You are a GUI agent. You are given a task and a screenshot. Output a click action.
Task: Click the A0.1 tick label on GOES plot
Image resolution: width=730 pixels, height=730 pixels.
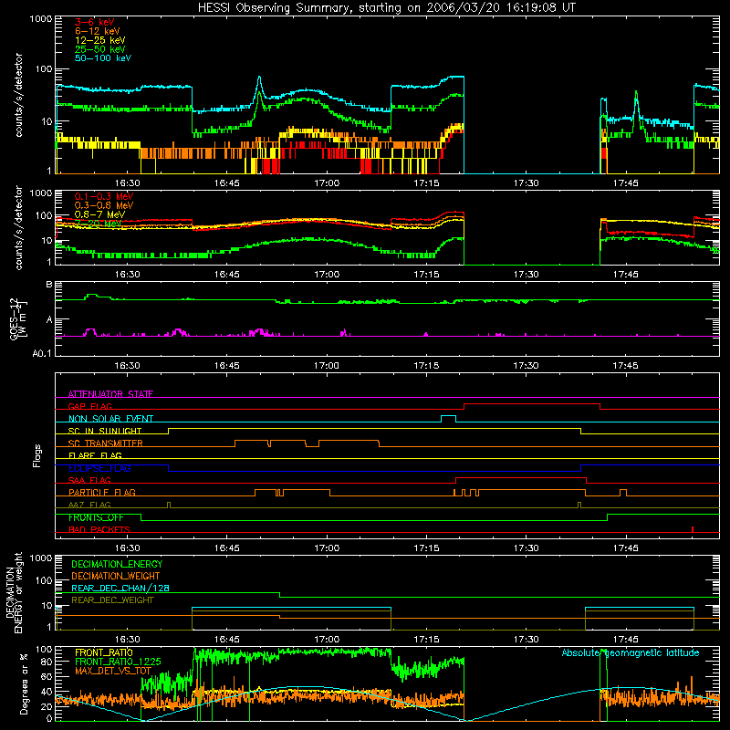tap(41, 353)
